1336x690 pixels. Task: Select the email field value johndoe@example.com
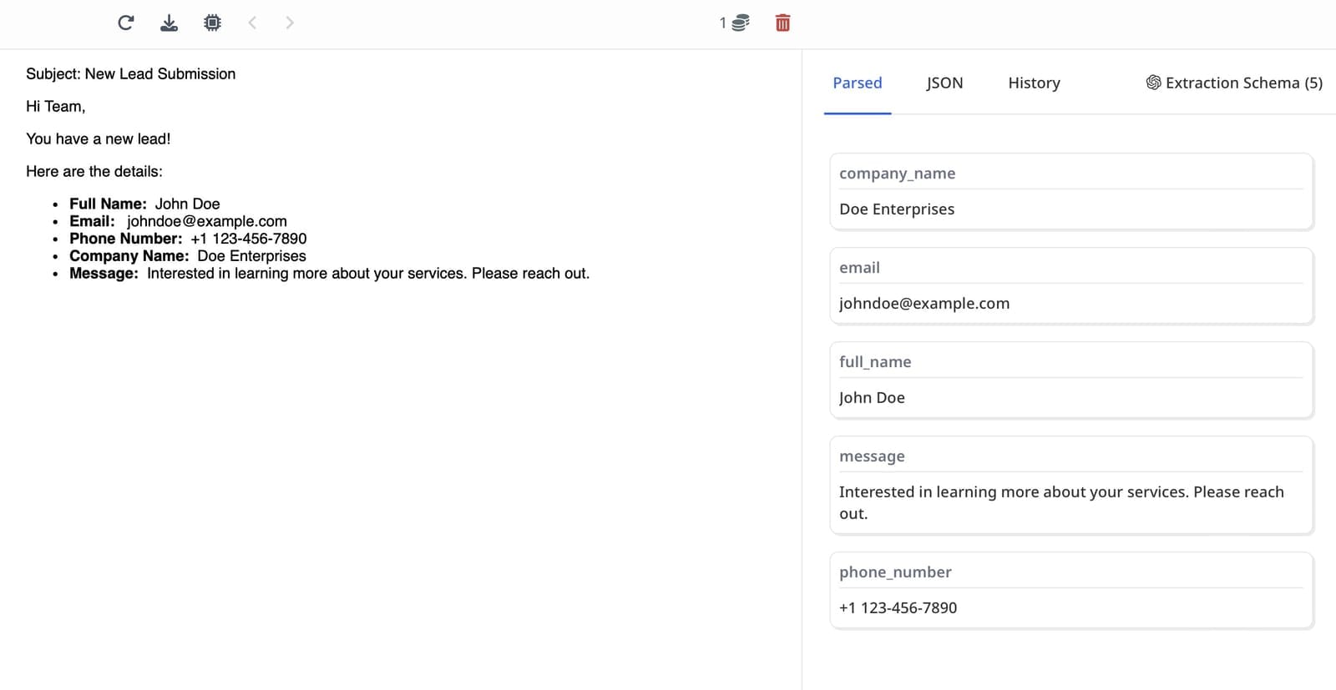(x=924, y=304)
